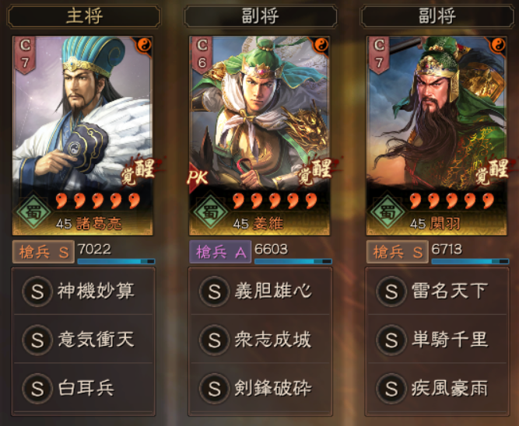Click the yin-yang icon on 姜維's card
The image size is (519, 426).
point(321,44)
